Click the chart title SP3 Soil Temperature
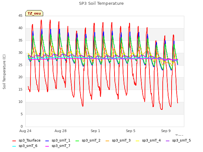The image size is (203, 152). point(101,3)
